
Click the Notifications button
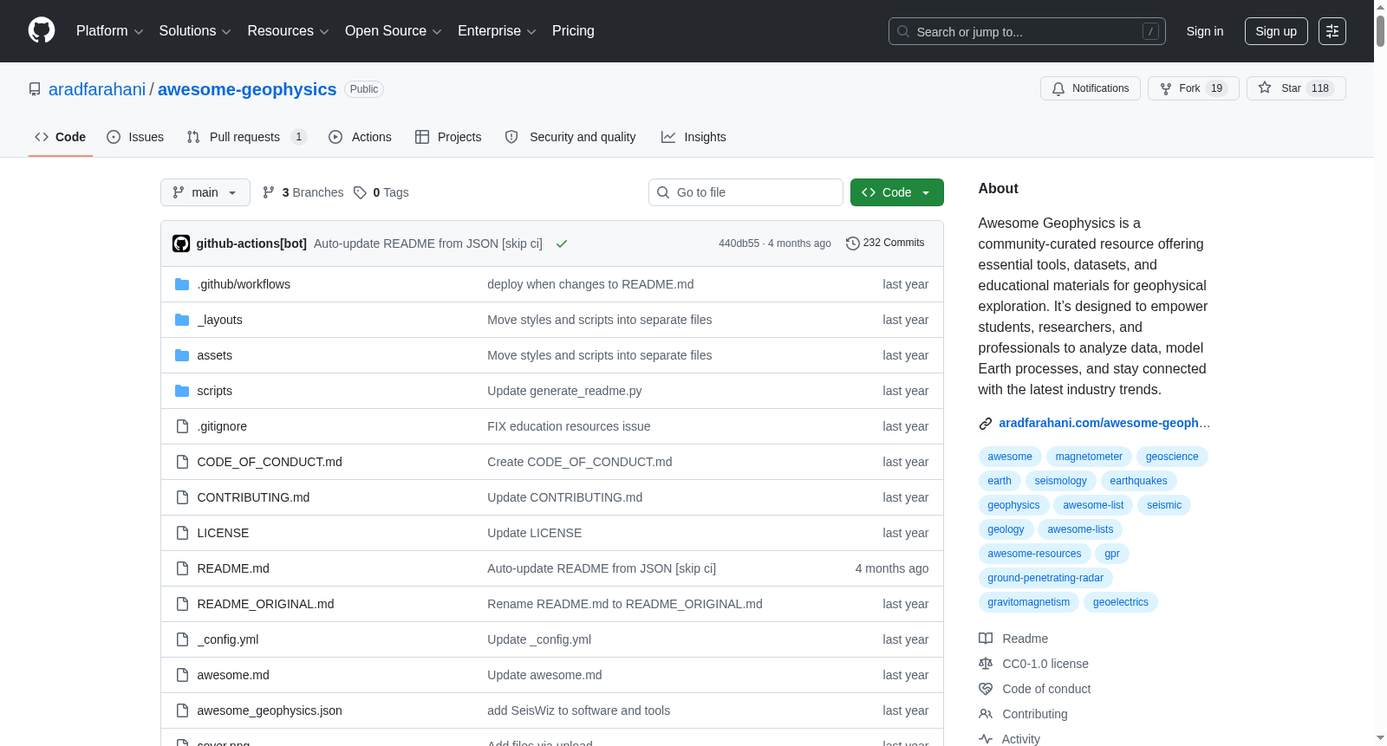coord(1091,88)
